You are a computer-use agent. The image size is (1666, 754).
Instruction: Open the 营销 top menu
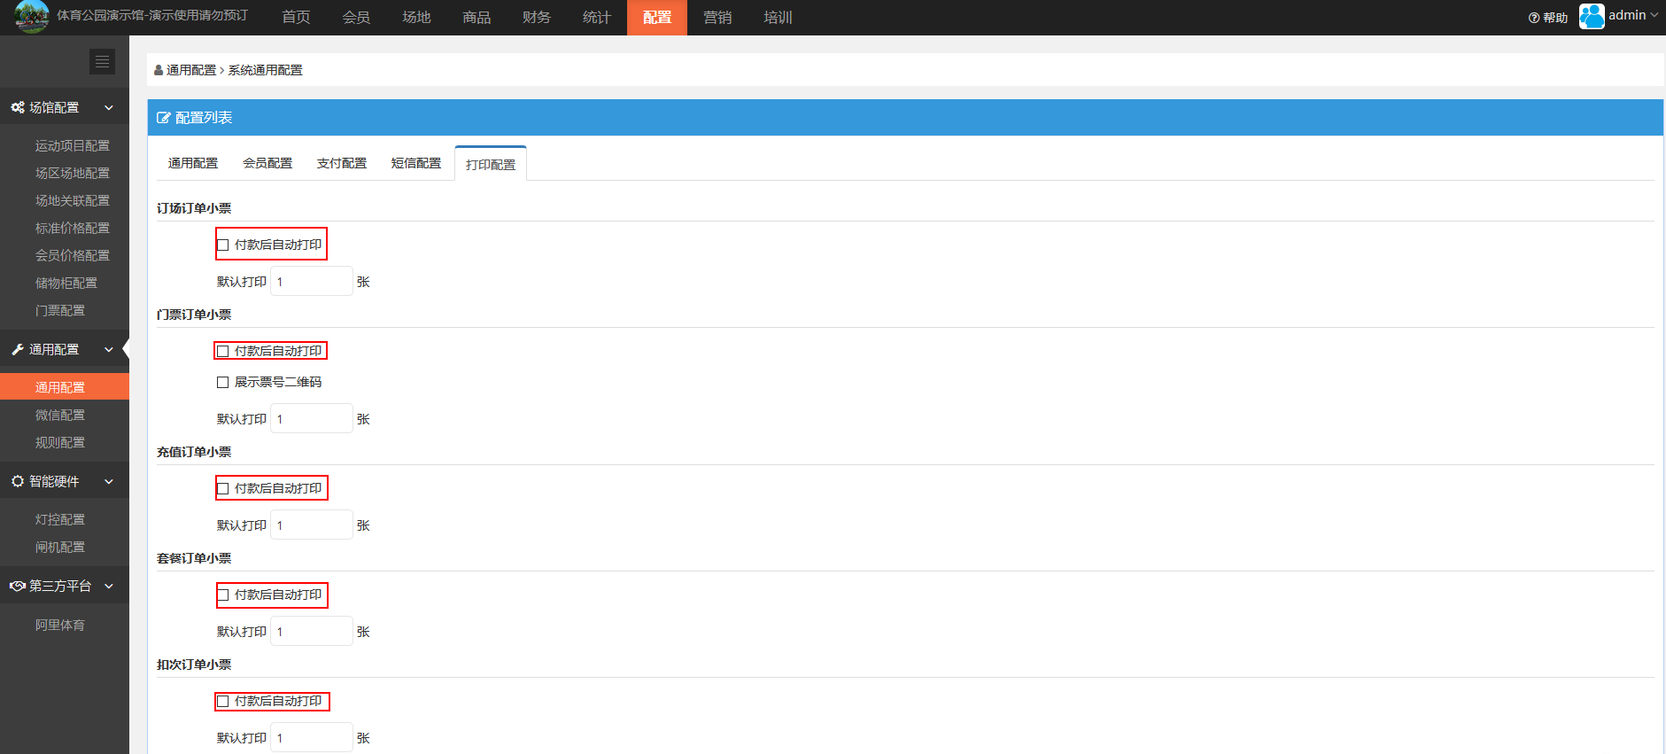[717, 18]
